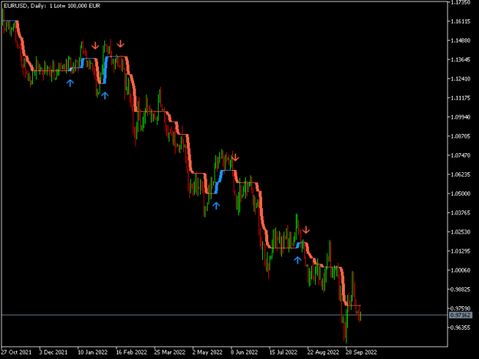
Task: Click the 1.00060 price scale label
Action: (x=461, y=270)
